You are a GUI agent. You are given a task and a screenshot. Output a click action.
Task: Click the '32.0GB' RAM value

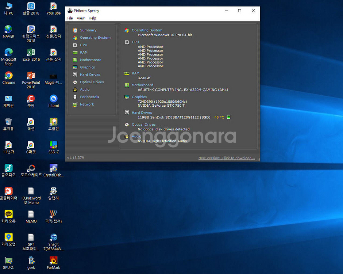point(144,78)
